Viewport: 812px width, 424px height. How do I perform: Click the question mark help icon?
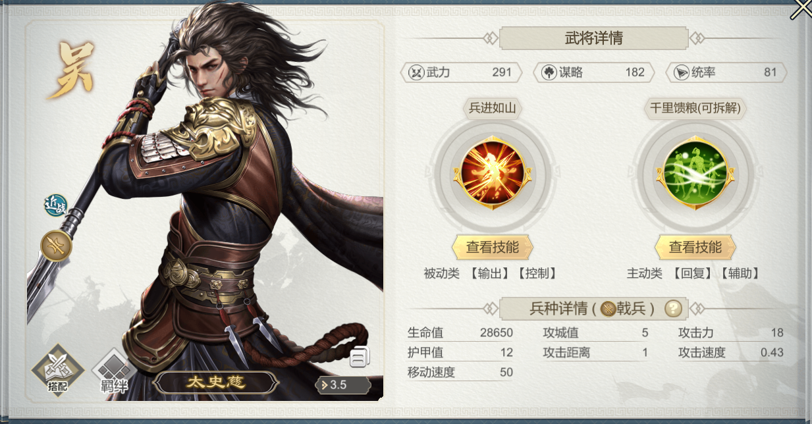point(672,307)
